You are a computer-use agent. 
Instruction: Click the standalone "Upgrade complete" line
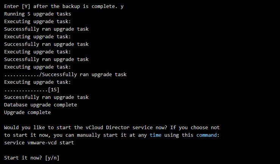[x=27, y=112]
